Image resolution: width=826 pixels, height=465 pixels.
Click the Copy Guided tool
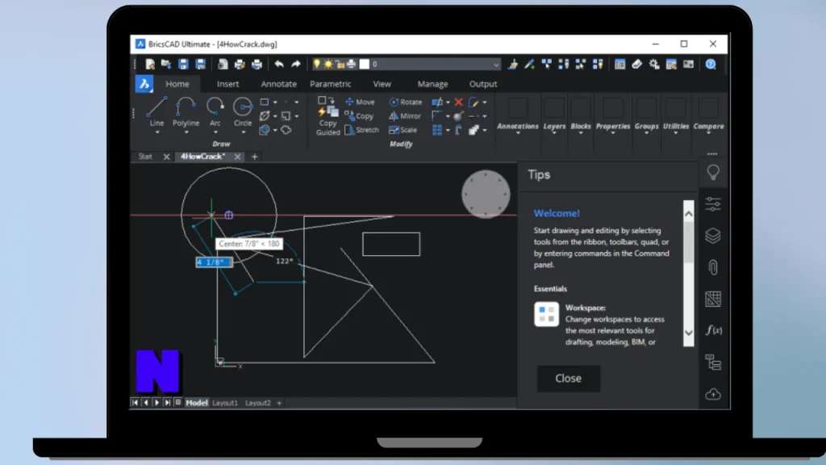click(327, 116)
